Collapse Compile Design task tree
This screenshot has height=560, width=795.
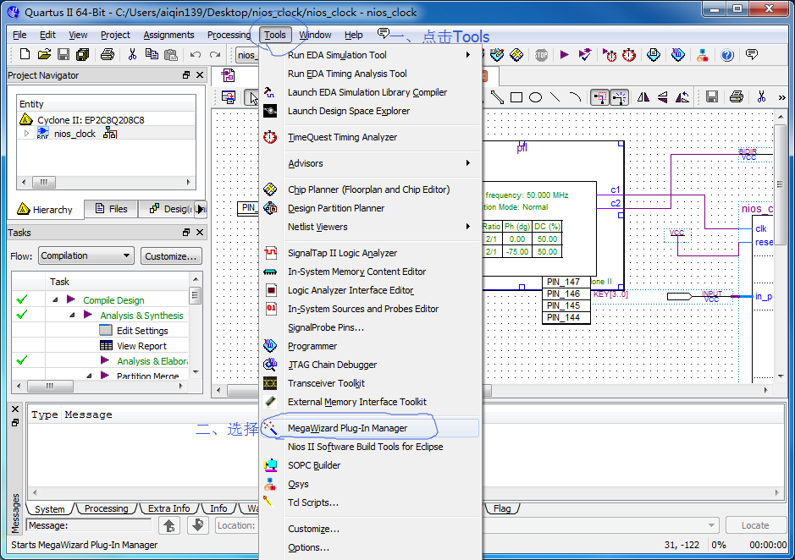pos(55,300)
